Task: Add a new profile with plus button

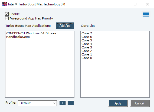Action: tap(63, 103)
